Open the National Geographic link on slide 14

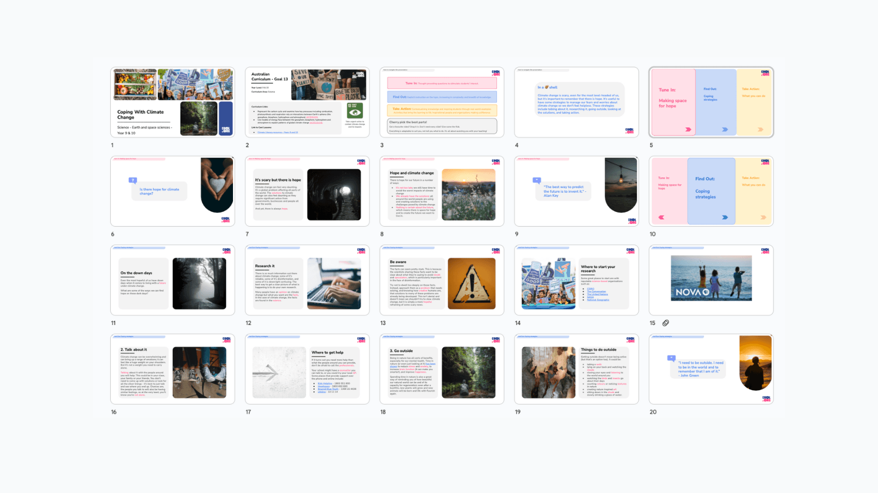click(x=597, y=300)
